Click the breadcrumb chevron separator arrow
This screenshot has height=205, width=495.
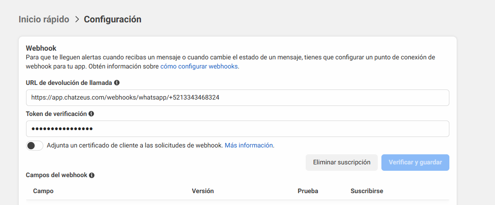tap(77, 19)
